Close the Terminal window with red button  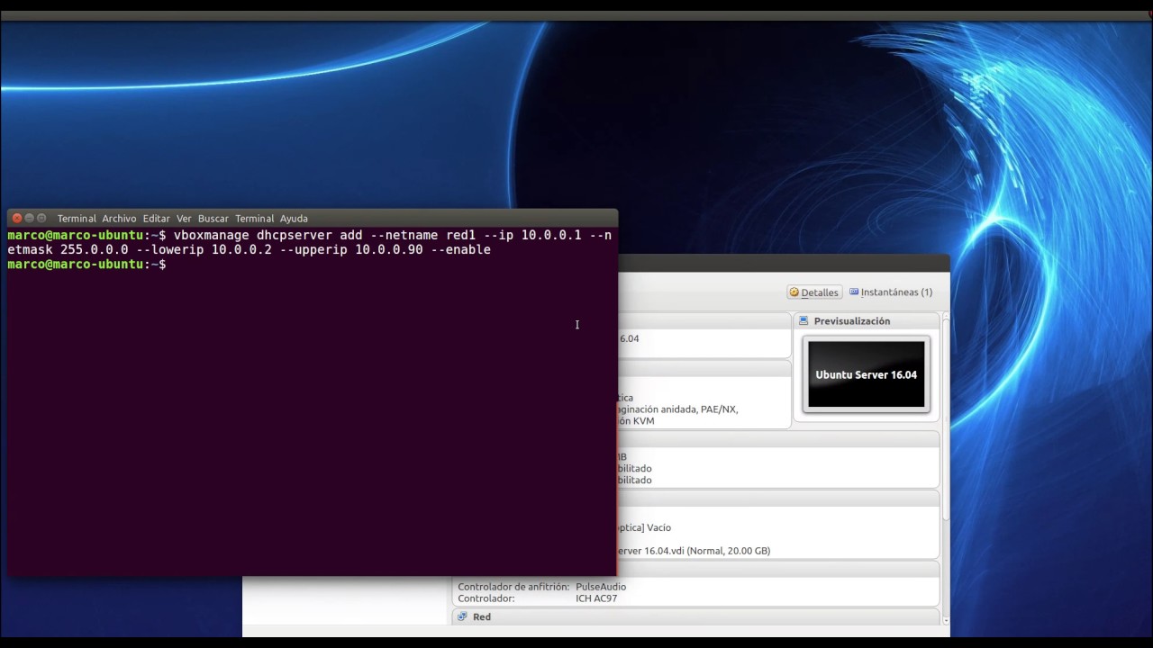coord(16,218)
